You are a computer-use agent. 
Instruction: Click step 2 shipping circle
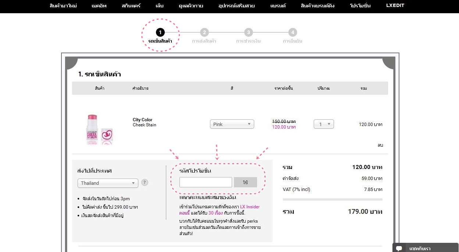point(204,32)
